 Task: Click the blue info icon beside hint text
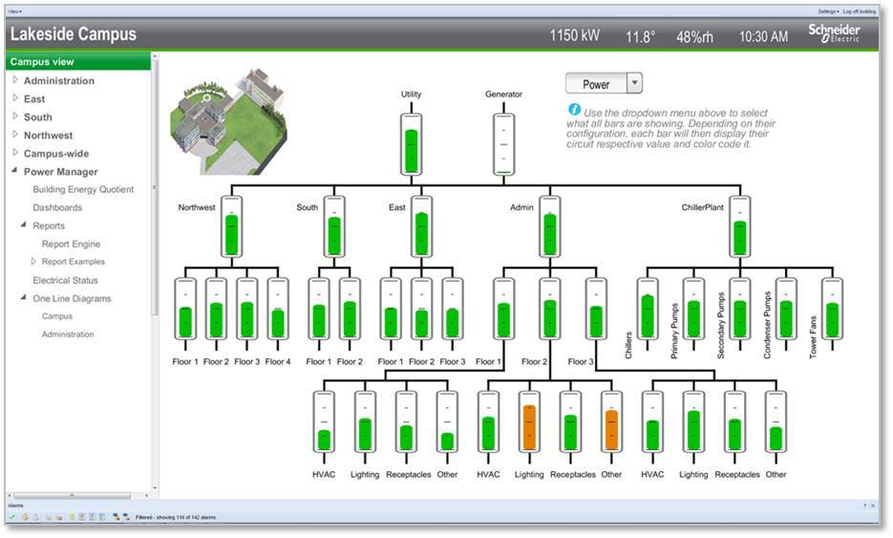point(574,110)
